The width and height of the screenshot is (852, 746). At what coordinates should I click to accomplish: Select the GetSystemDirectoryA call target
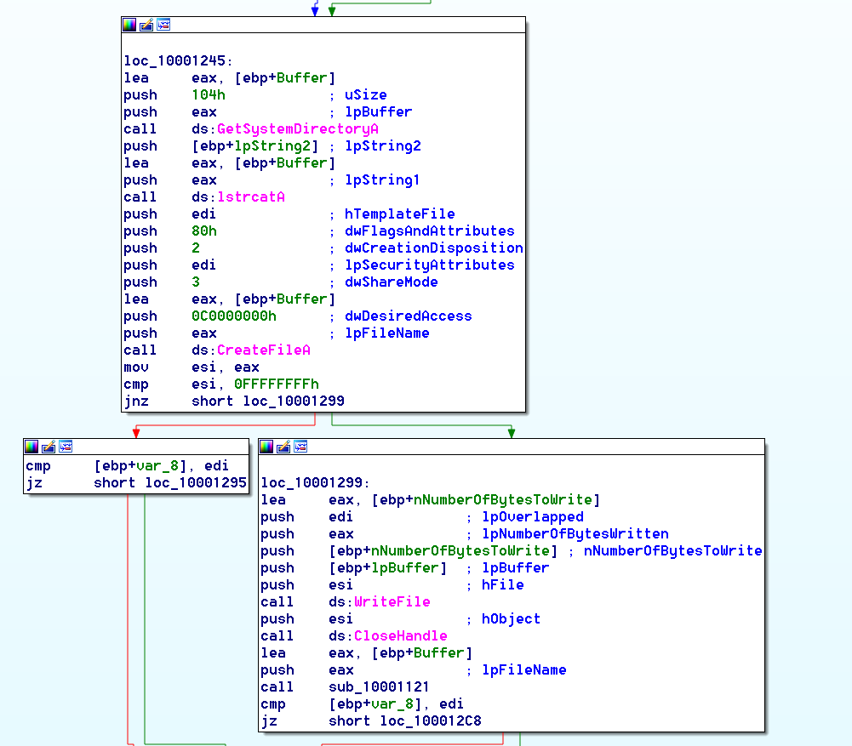[297, 129]
